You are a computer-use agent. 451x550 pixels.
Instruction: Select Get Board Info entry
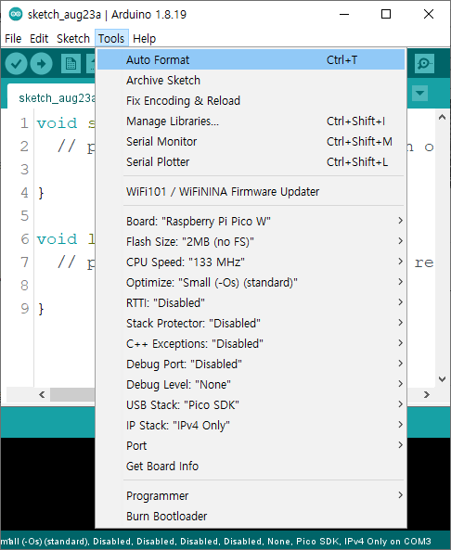click(x=251, y=466)
